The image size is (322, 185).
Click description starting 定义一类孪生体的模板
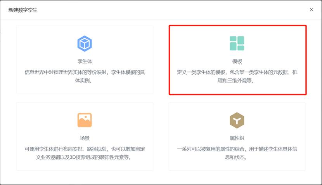coord(237,76)
